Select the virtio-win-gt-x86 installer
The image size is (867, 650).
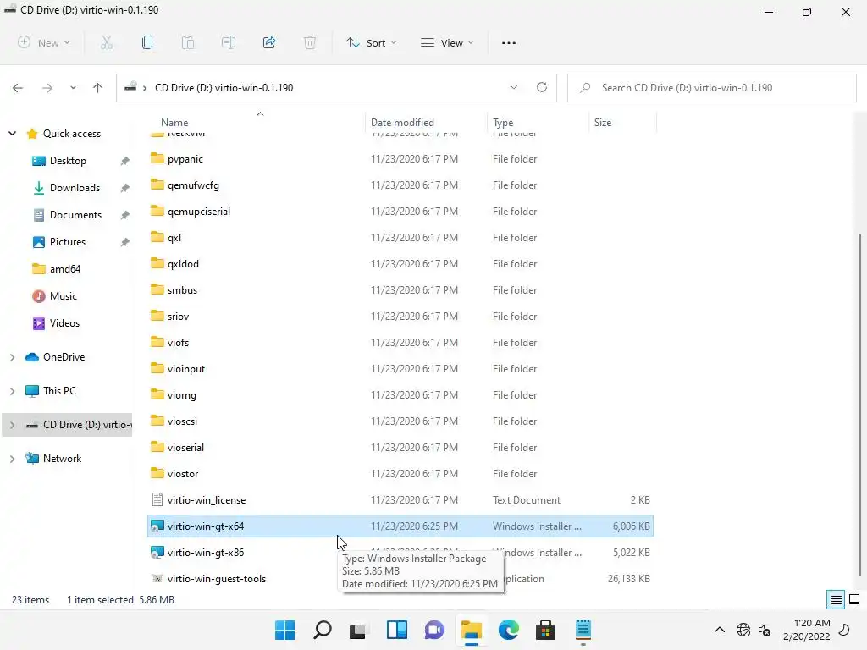click(205, 553)
